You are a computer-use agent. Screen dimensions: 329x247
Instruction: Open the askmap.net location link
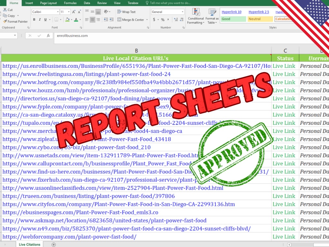(105, 221)
